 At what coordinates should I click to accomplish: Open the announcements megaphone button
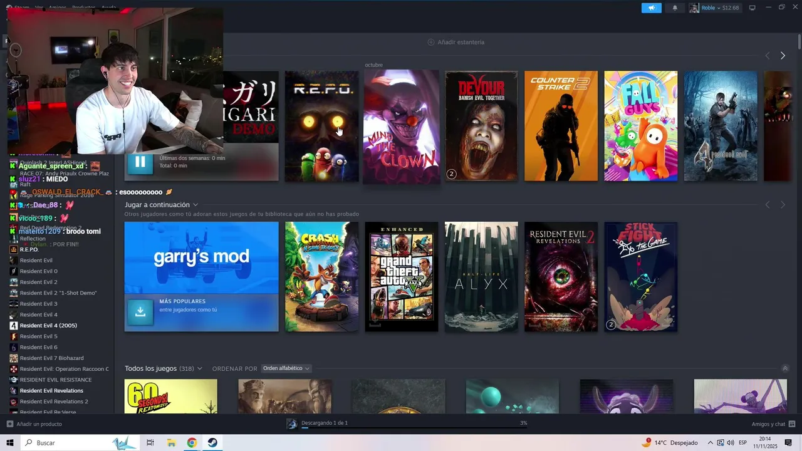point(651,8)
